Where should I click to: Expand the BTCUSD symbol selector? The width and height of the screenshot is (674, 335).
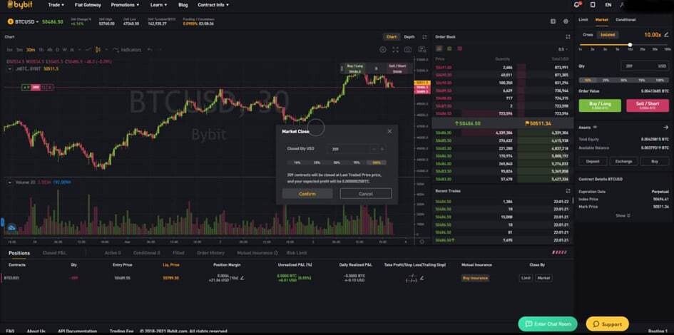(26, 21)
